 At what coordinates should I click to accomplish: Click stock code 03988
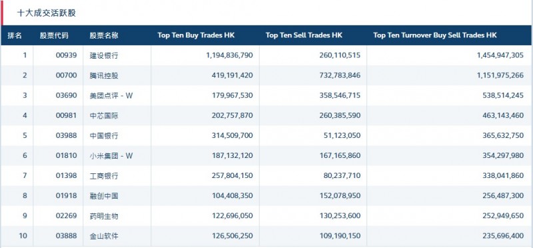(66, 136)
